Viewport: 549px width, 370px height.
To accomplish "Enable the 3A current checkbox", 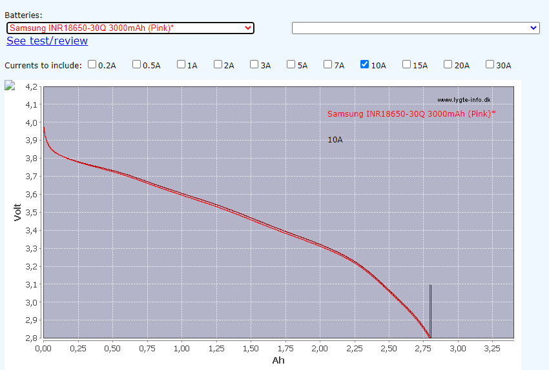I will (x=254, y=64).
